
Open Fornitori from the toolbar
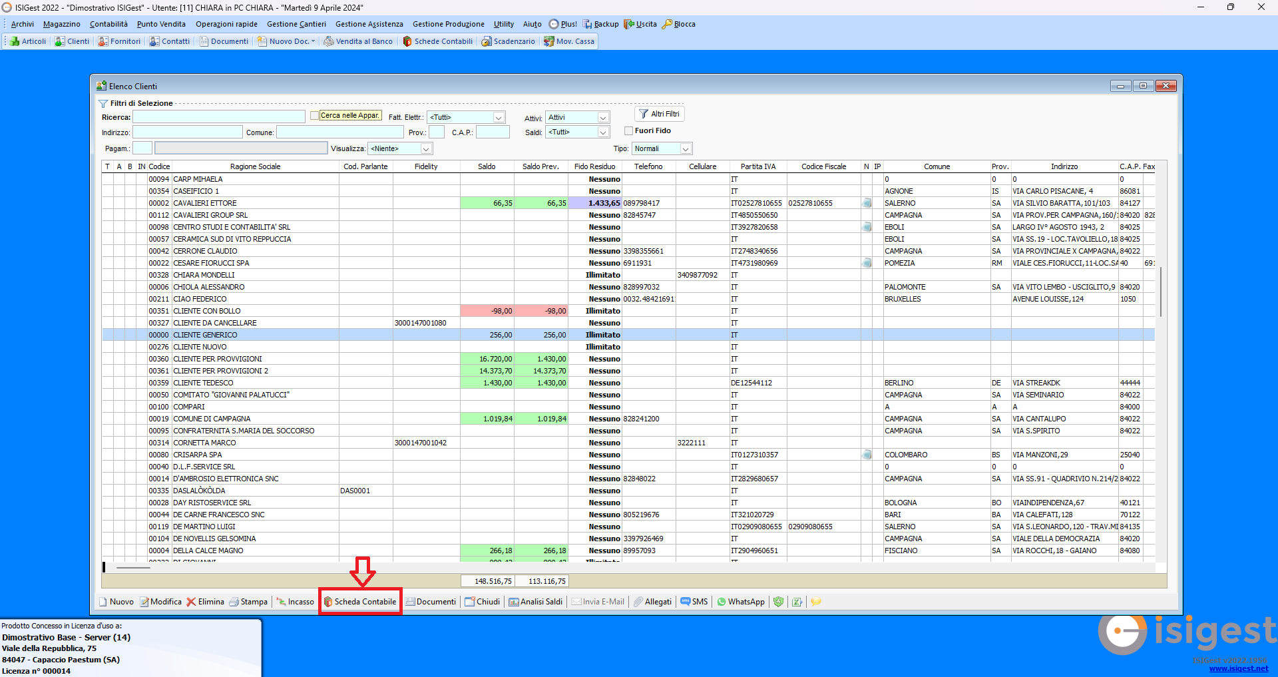click(x=119, y=41)
